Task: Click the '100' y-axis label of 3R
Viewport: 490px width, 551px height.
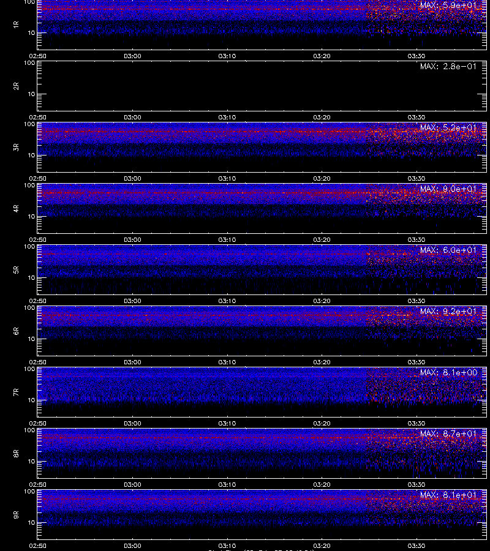Action: (x=29, y=124)
